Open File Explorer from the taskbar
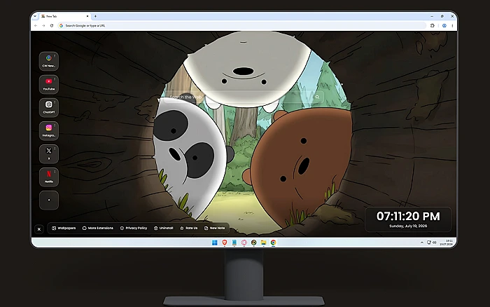This screenshot has width=490, height=307. coord(263,243)
